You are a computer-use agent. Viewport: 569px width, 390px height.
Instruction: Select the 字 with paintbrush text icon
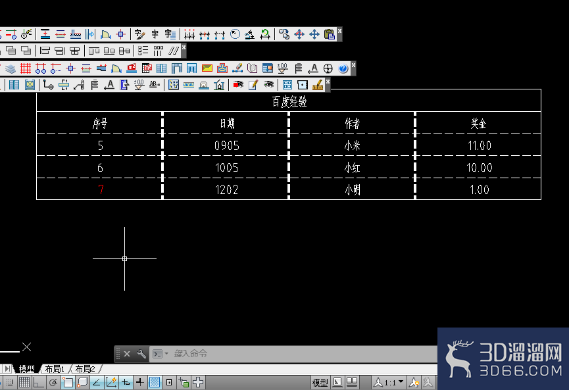(x=139, y=34)
